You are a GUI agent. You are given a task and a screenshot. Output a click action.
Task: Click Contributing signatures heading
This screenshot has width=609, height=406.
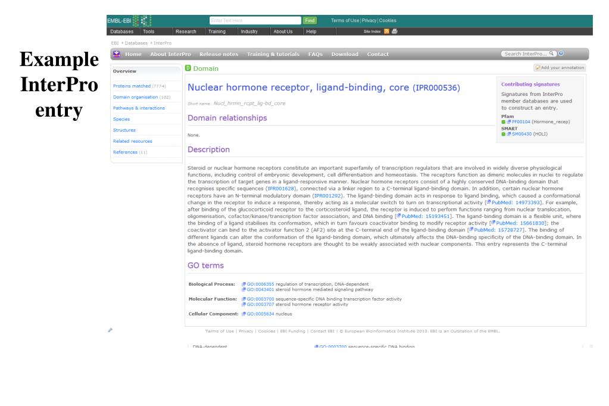click(x=530, y=85)
